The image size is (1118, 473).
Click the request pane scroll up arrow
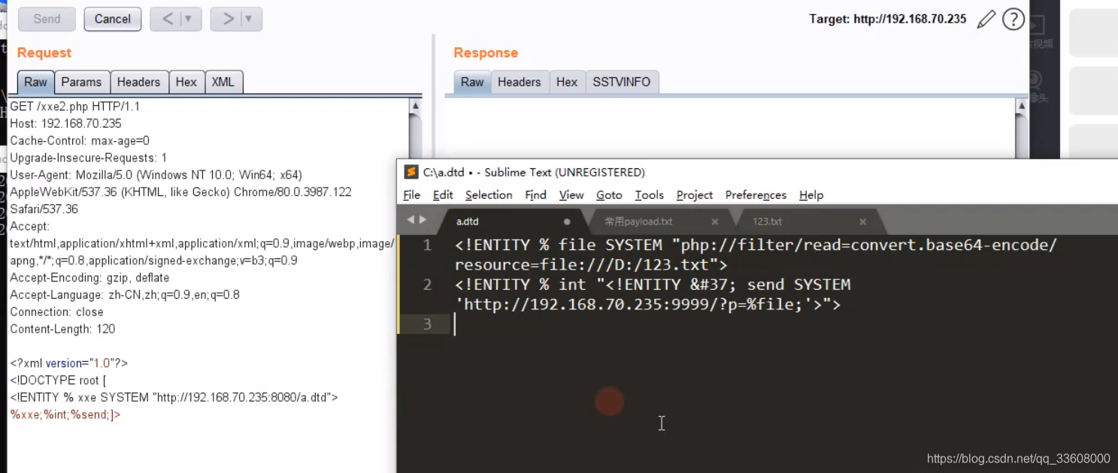pyautogui.click(x=415, y=107)
